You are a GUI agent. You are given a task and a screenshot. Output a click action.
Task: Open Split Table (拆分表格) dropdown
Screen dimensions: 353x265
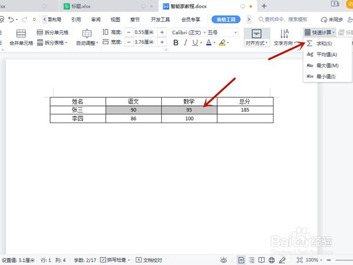52,42
